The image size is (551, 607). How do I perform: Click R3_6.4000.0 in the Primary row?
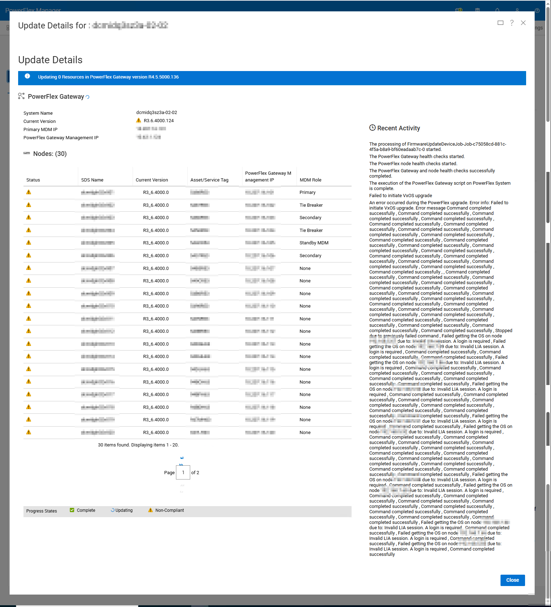156,193
